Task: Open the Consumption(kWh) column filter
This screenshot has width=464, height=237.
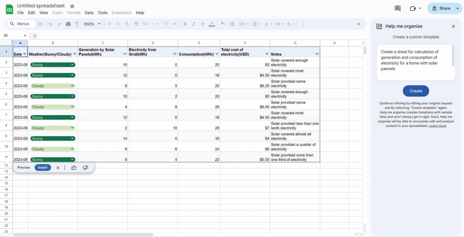Action: pyautogui.click(x=217, y=54)
